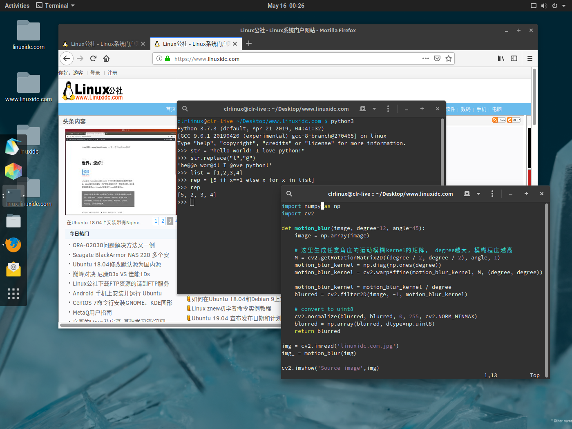Viewport: 572px width, 429px height.
Task: Open Ubuntu 18.04修改默认源为国内源 article
Action: pyautogui.click(x=117, y=264)
